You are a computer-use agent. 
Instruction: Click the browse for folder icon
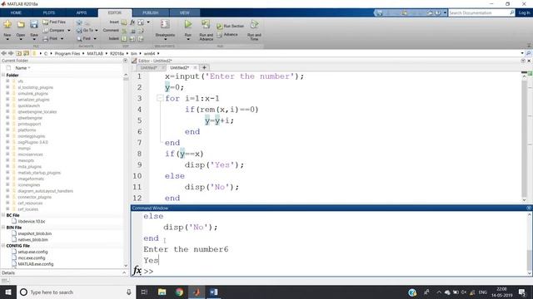(x=26, y=53)
